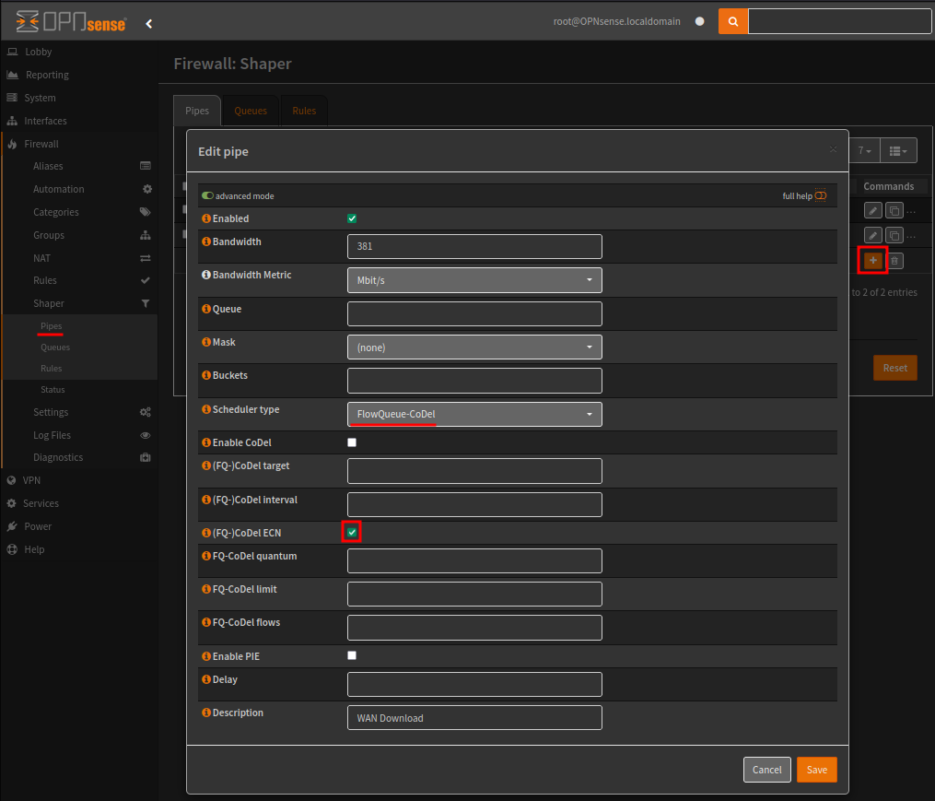935x801 pixels.
Task: Check the Enable CoDel checkbox
Action: 352,442
